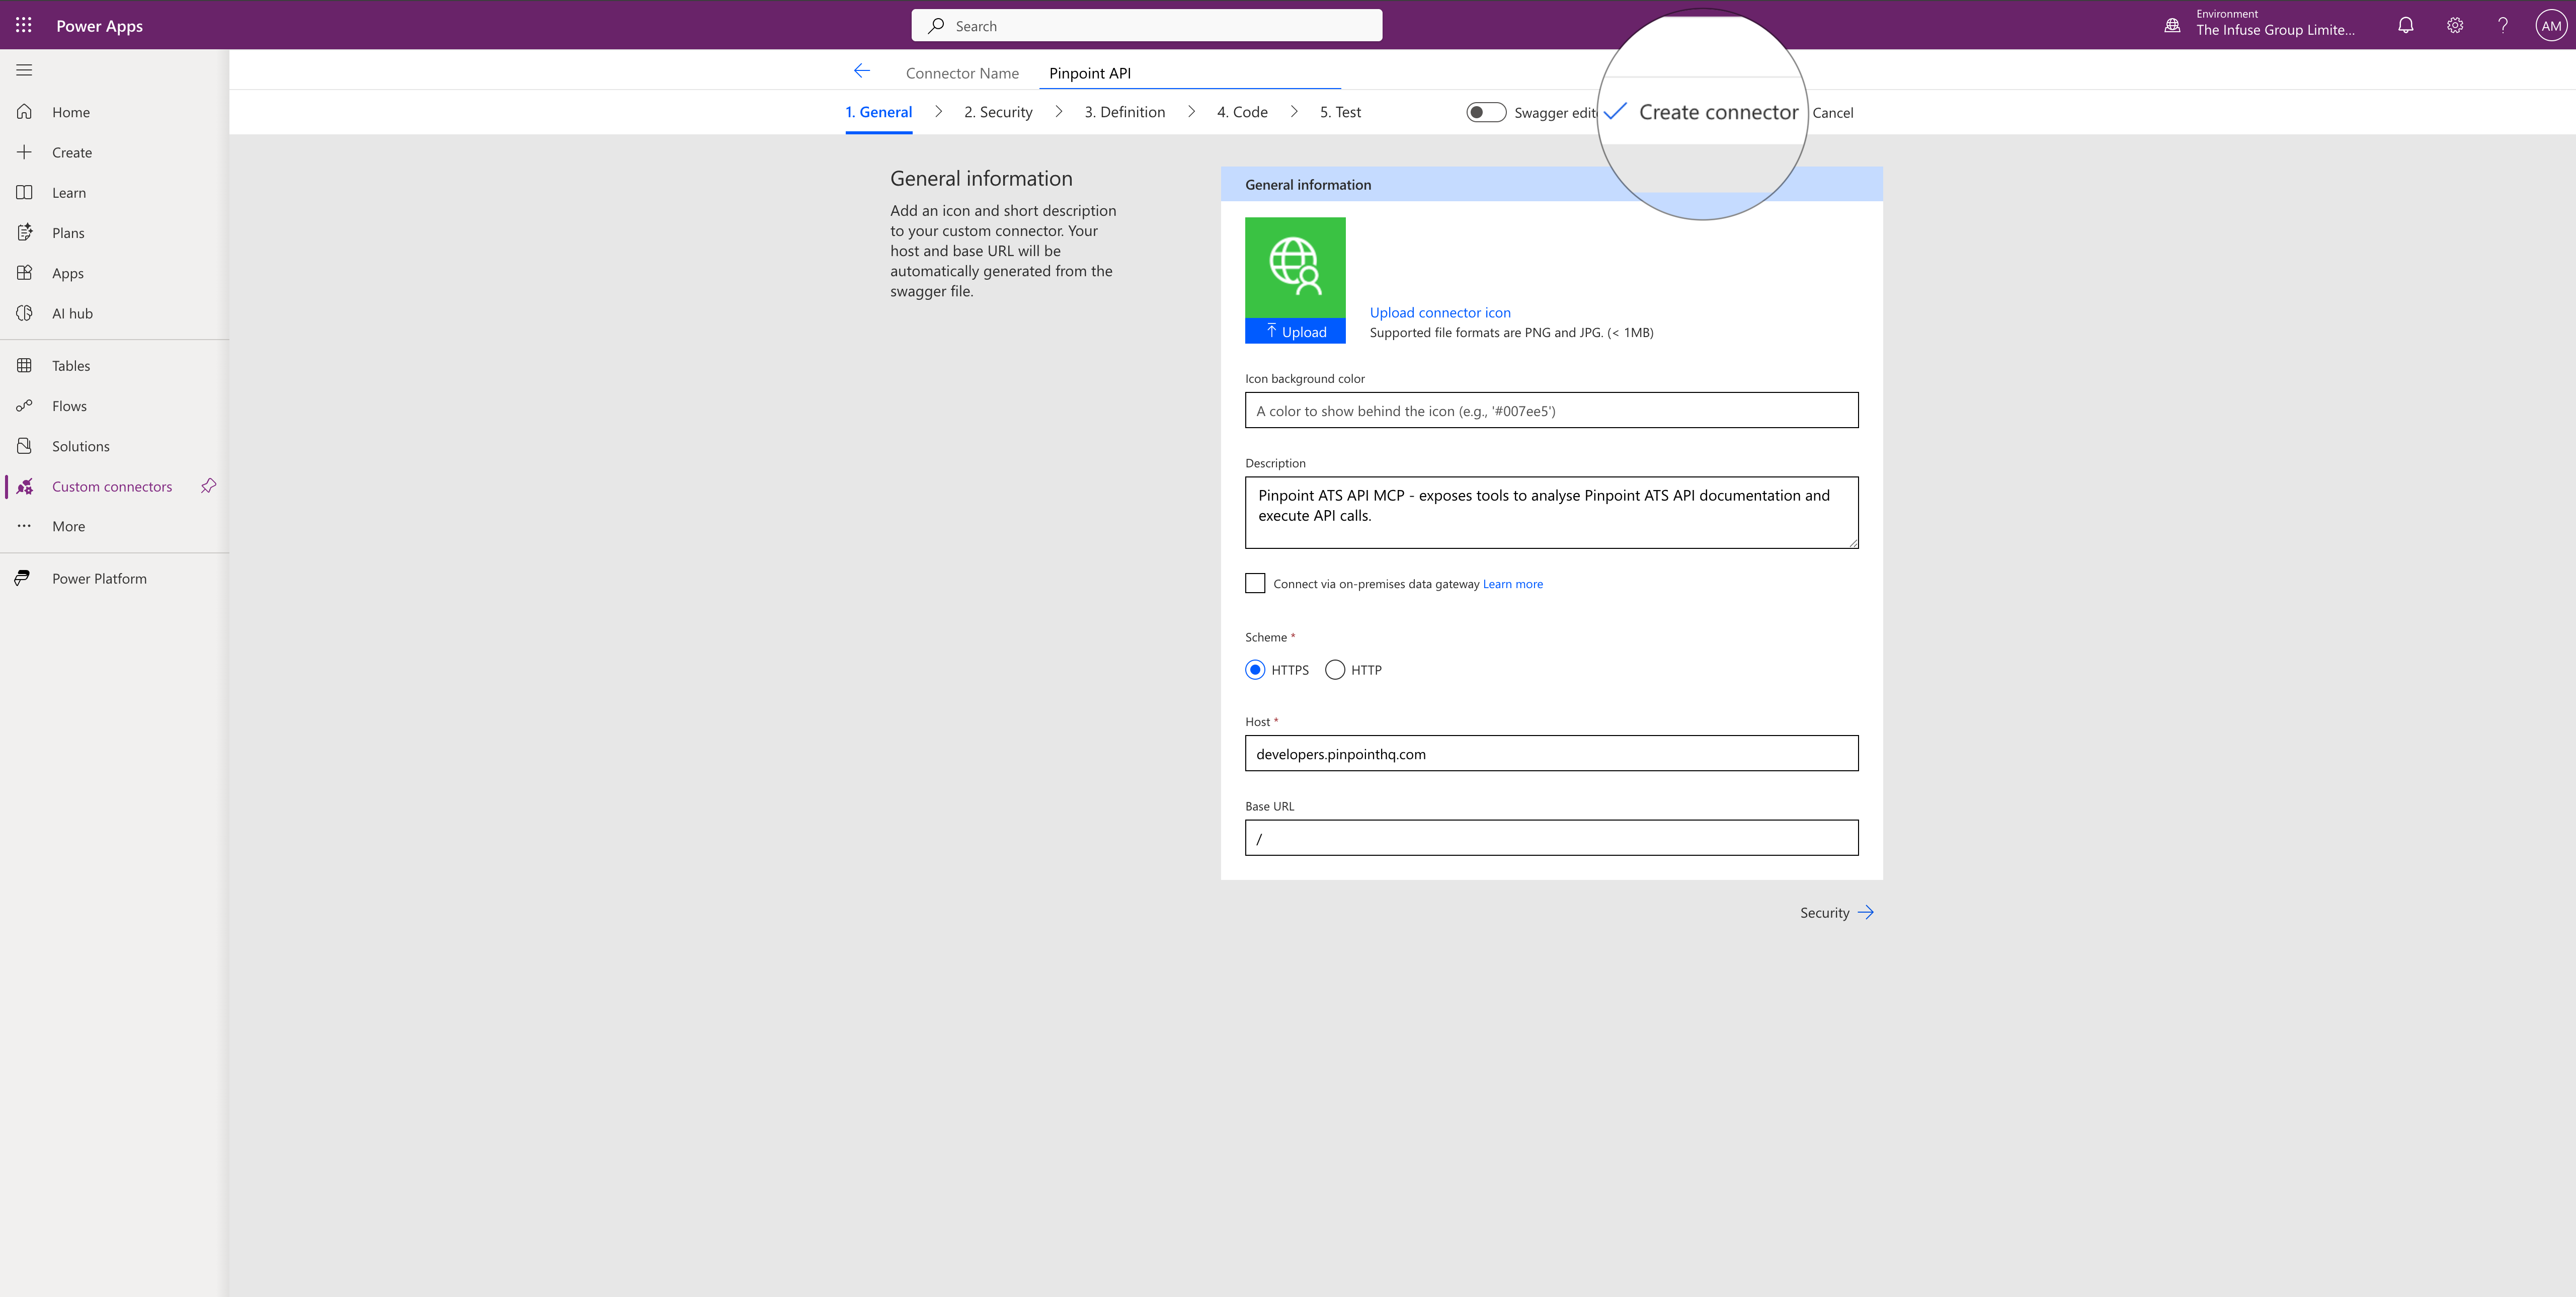
Task: Click the Tables icon in sidebar
Action: tap(24, 365)
